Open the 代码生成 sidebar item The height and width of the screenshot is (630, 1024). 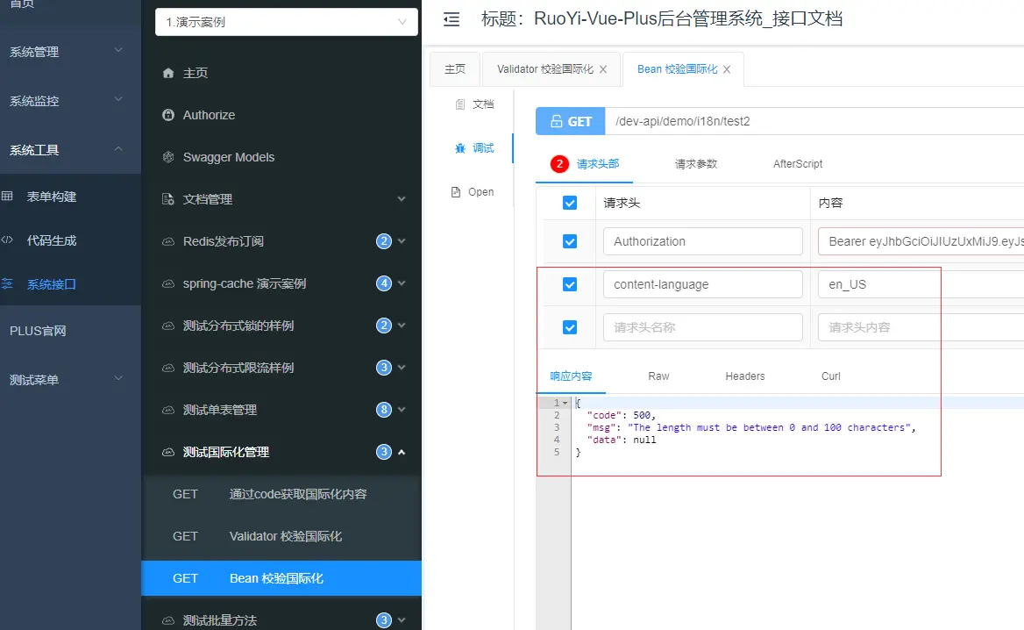tap(70, 240)
